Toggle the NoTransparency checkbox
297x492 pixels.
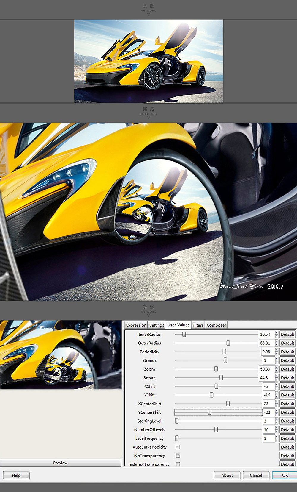coord(178,456)
